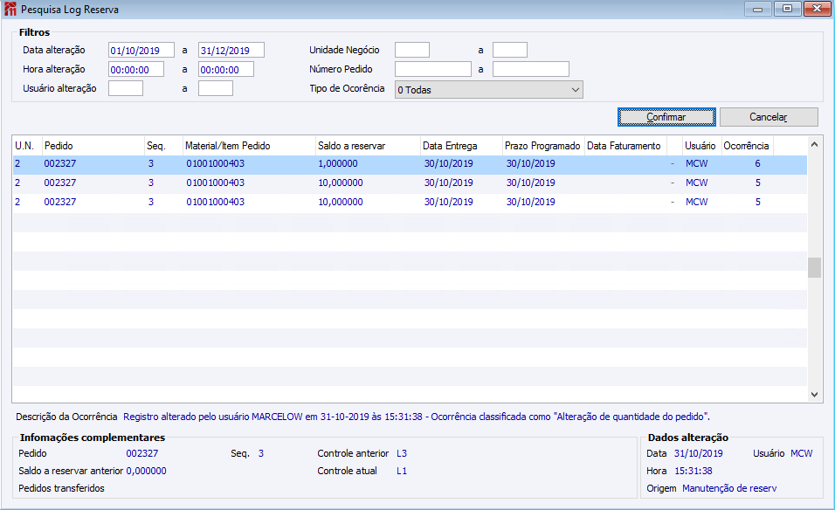The width and height of the screenshot is (835, 510).
Task: Click the Número Pedido end field
Action: (x=530, y=69)
